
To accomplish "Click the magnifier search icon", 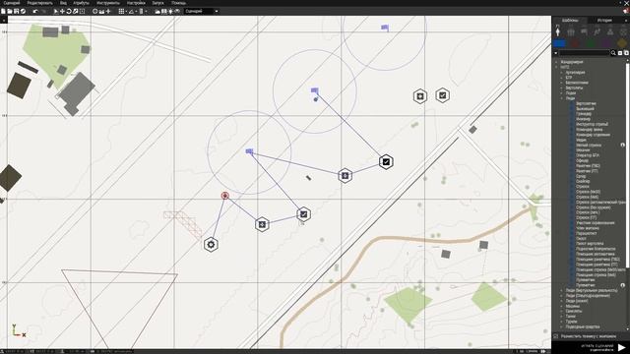I will [x=613, y=53].
